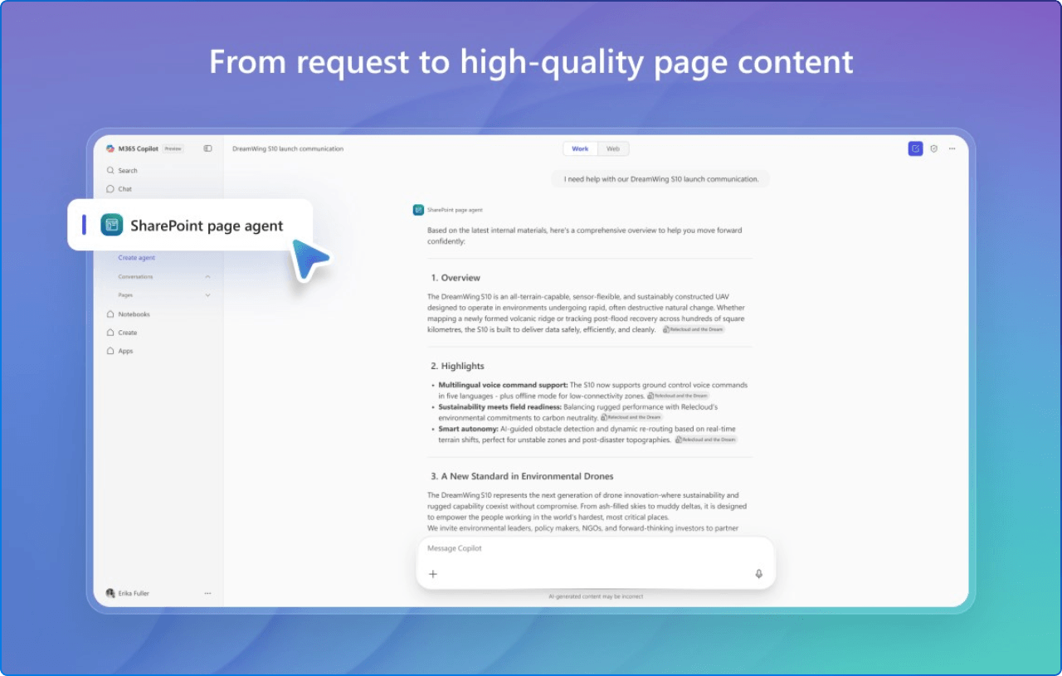Image resolution: width=1062 pixels, height=676 pixels.
Task: Select Chat in the sidebar
Action: pyautogui.click(x=123, y=188)
